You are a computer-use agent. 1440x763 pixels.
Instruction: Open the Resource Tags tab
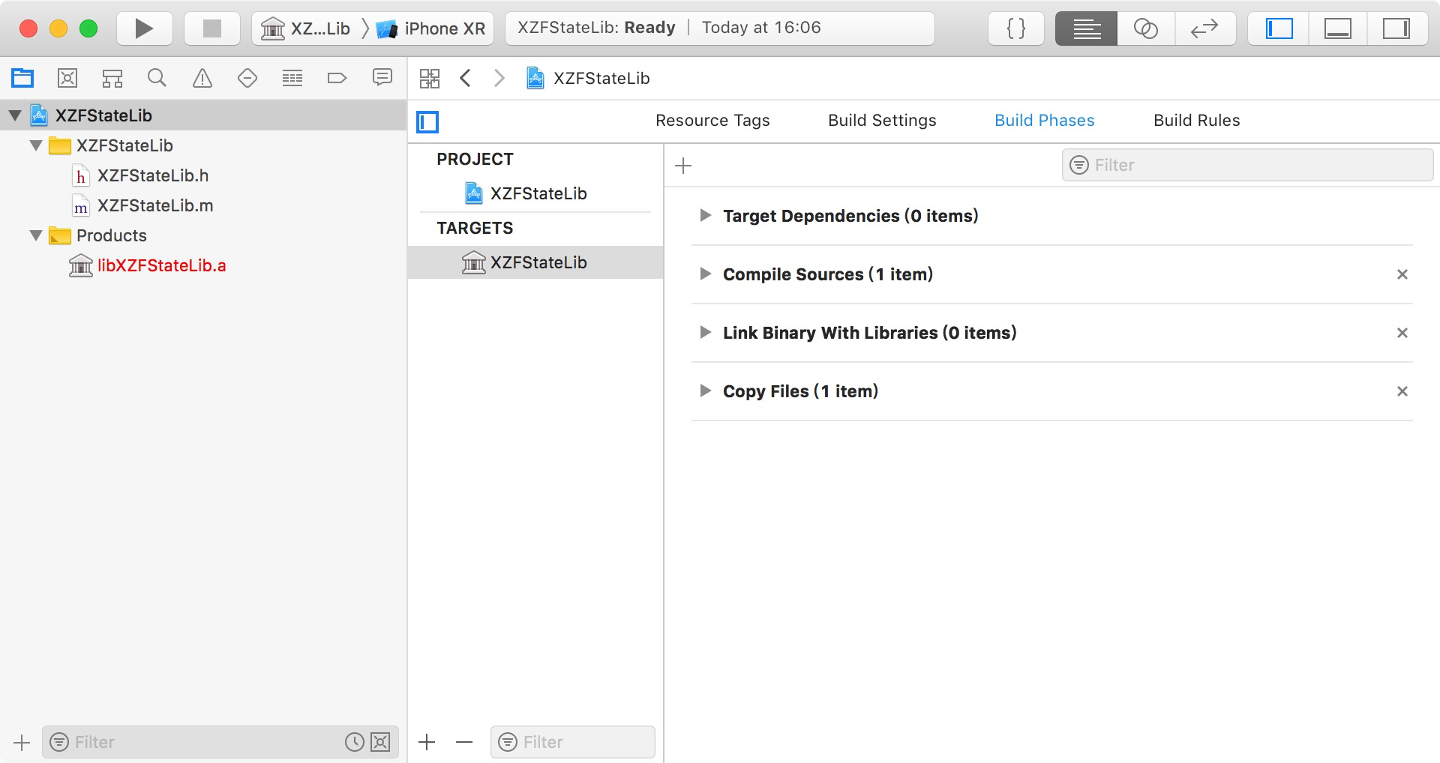click(712, 121)
